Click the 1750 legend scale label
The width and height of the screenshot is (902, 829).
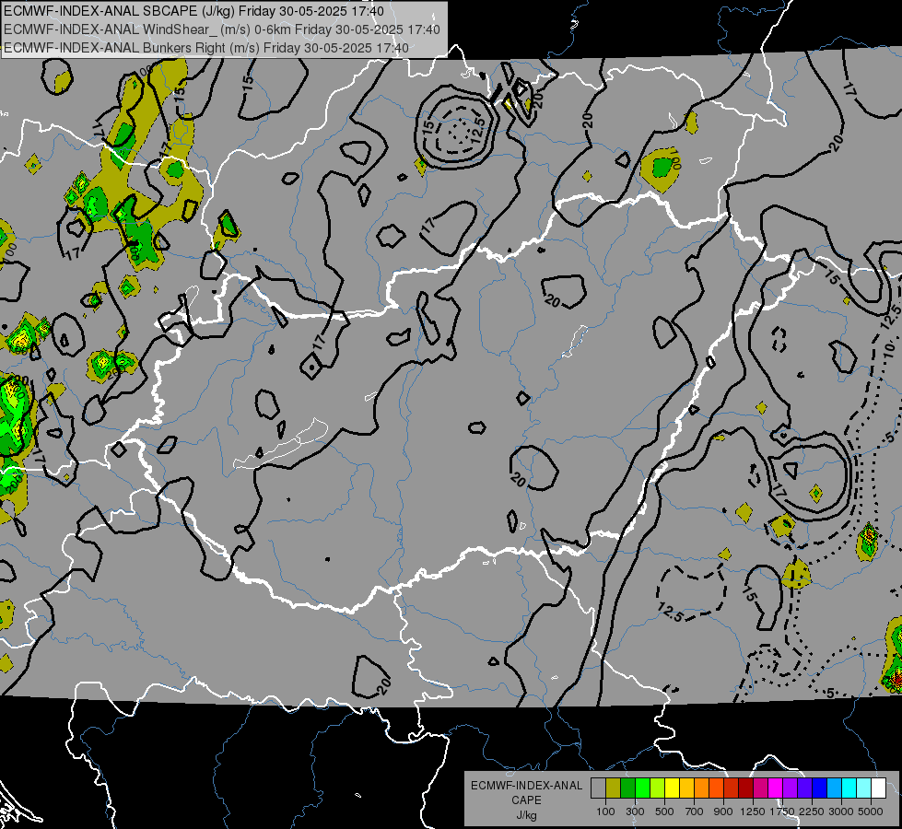(782, 811)
